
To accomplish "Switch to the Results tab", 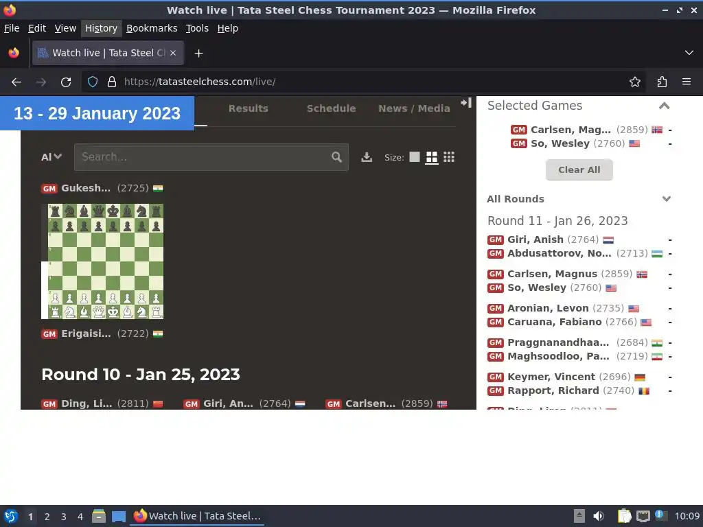I will pos(249,108).
